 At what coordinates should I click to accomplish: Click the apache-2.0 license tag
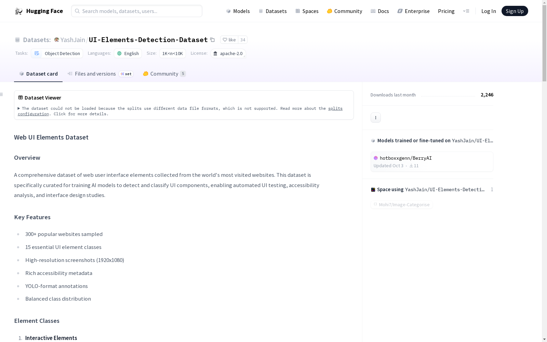(228, 53)
